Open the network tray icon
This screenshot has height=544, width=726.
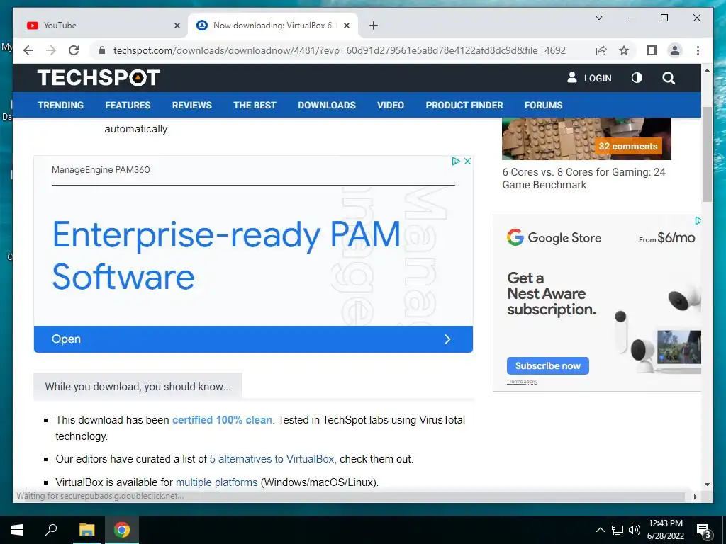coord(618,530)
